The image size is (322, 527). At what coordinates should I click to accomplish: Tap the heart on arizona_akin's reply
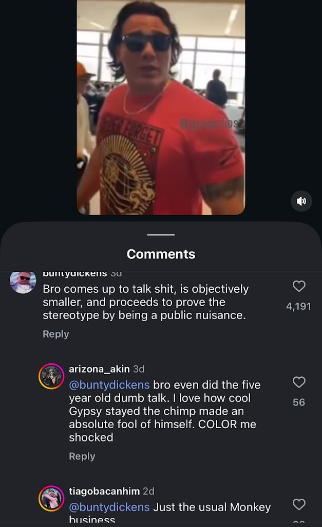[x=299, y=382]
